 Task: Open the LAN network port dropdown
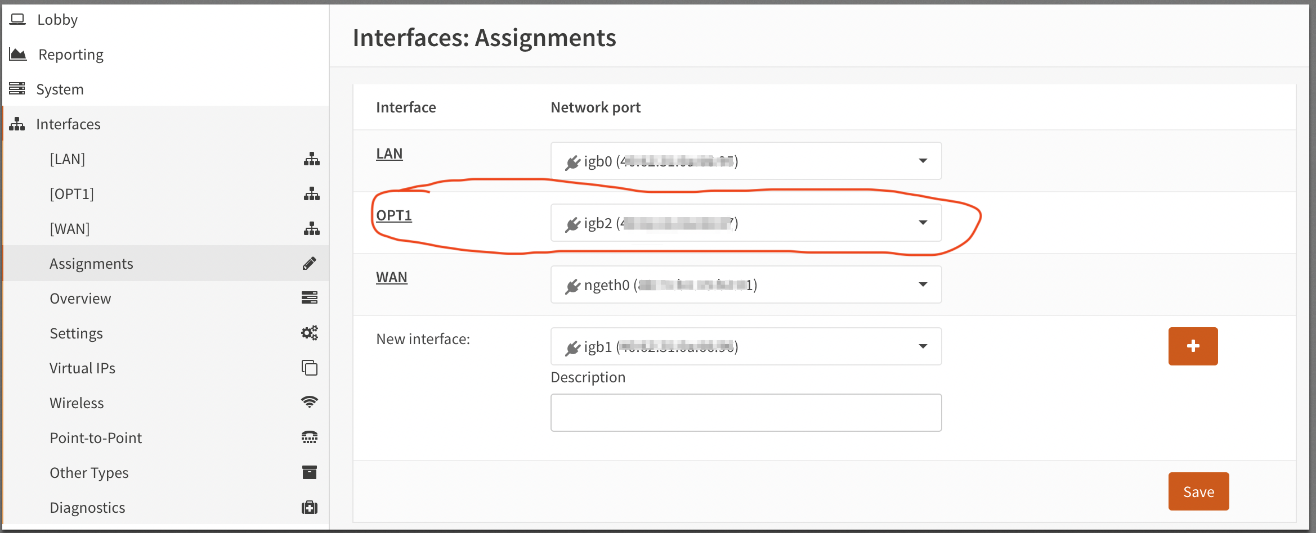tap(746, 161)
